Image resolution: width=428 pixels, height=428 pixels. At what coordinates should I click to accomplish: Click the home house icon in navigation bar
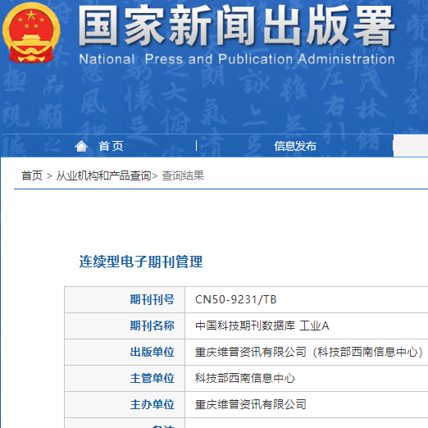(81, 146)
